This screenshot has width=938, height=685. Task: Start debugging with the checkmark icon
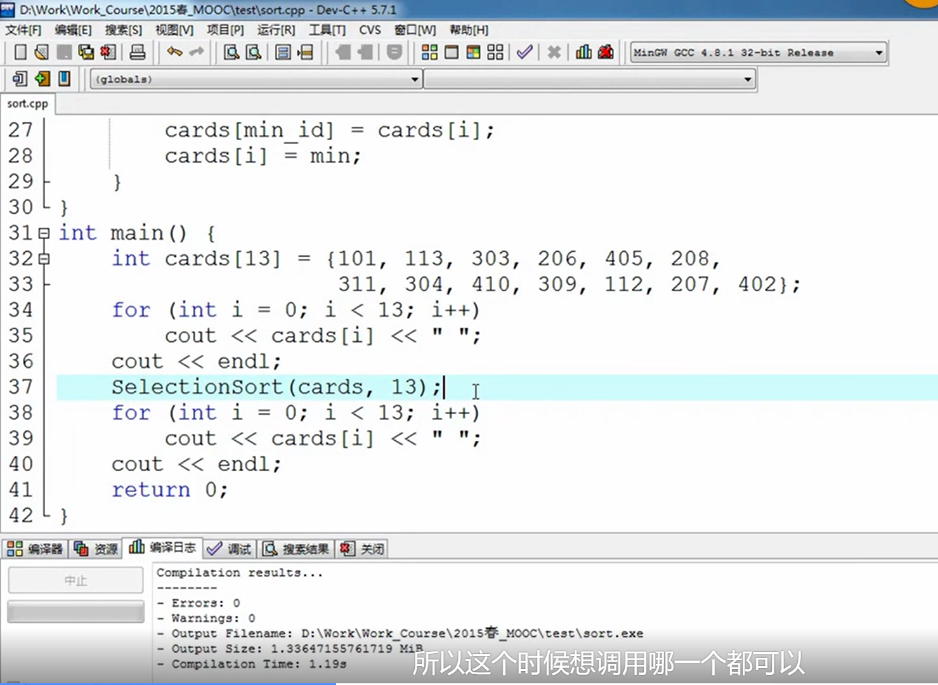524,52
